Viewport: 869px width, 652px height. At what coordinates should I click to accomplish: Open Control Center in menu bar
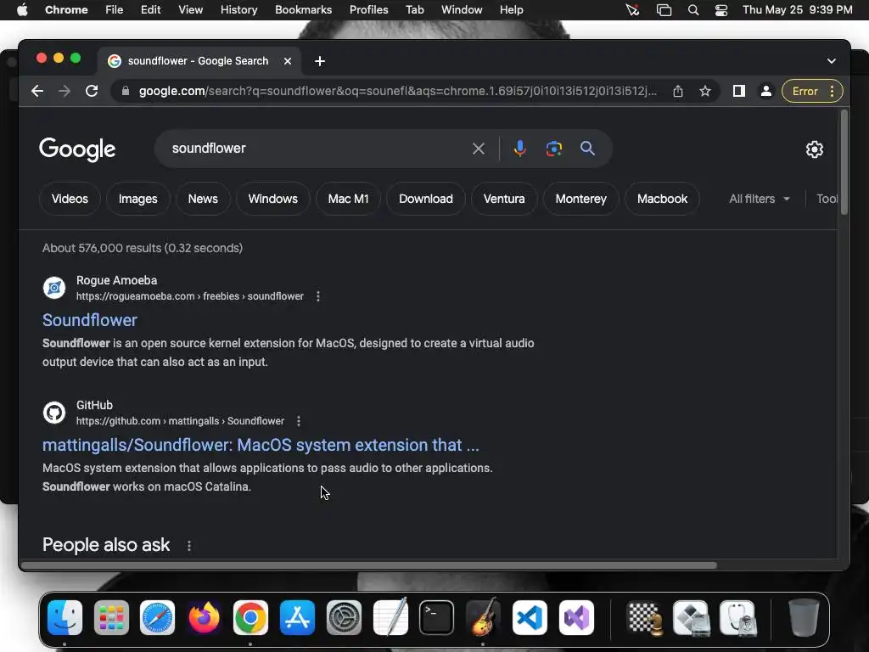point(721,10)
